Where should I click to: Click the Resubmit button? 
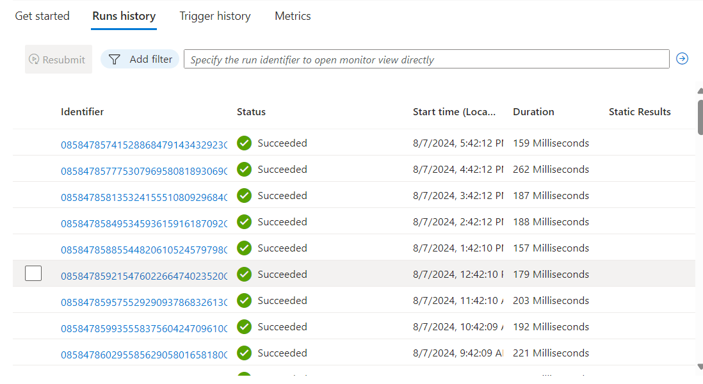click(58, 59)
